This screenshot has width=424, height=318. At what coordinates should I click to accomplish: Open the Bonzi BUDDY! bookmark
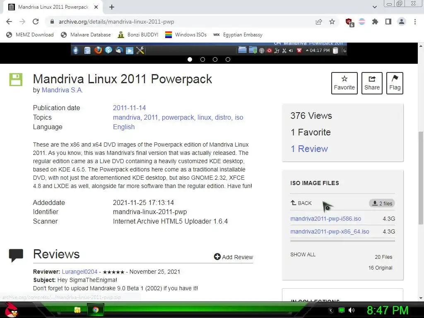click(138, 35)
